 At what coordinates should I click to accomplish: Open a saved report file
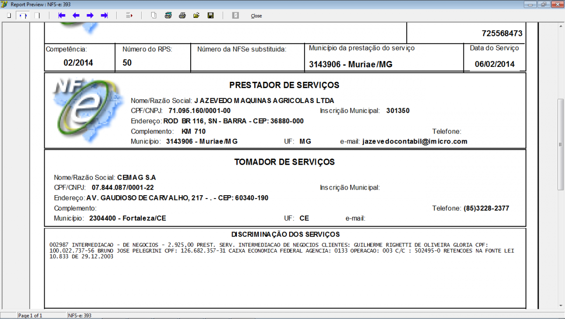click(196, 16)
